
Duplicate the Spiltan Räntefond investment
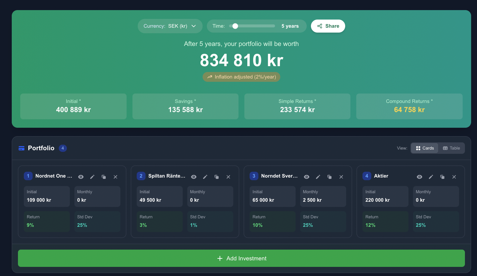pyautogui.click(x=217, y=177)
